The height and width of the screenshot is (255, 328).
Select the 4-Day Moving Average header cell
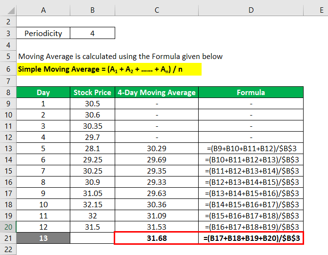[156, 92]
